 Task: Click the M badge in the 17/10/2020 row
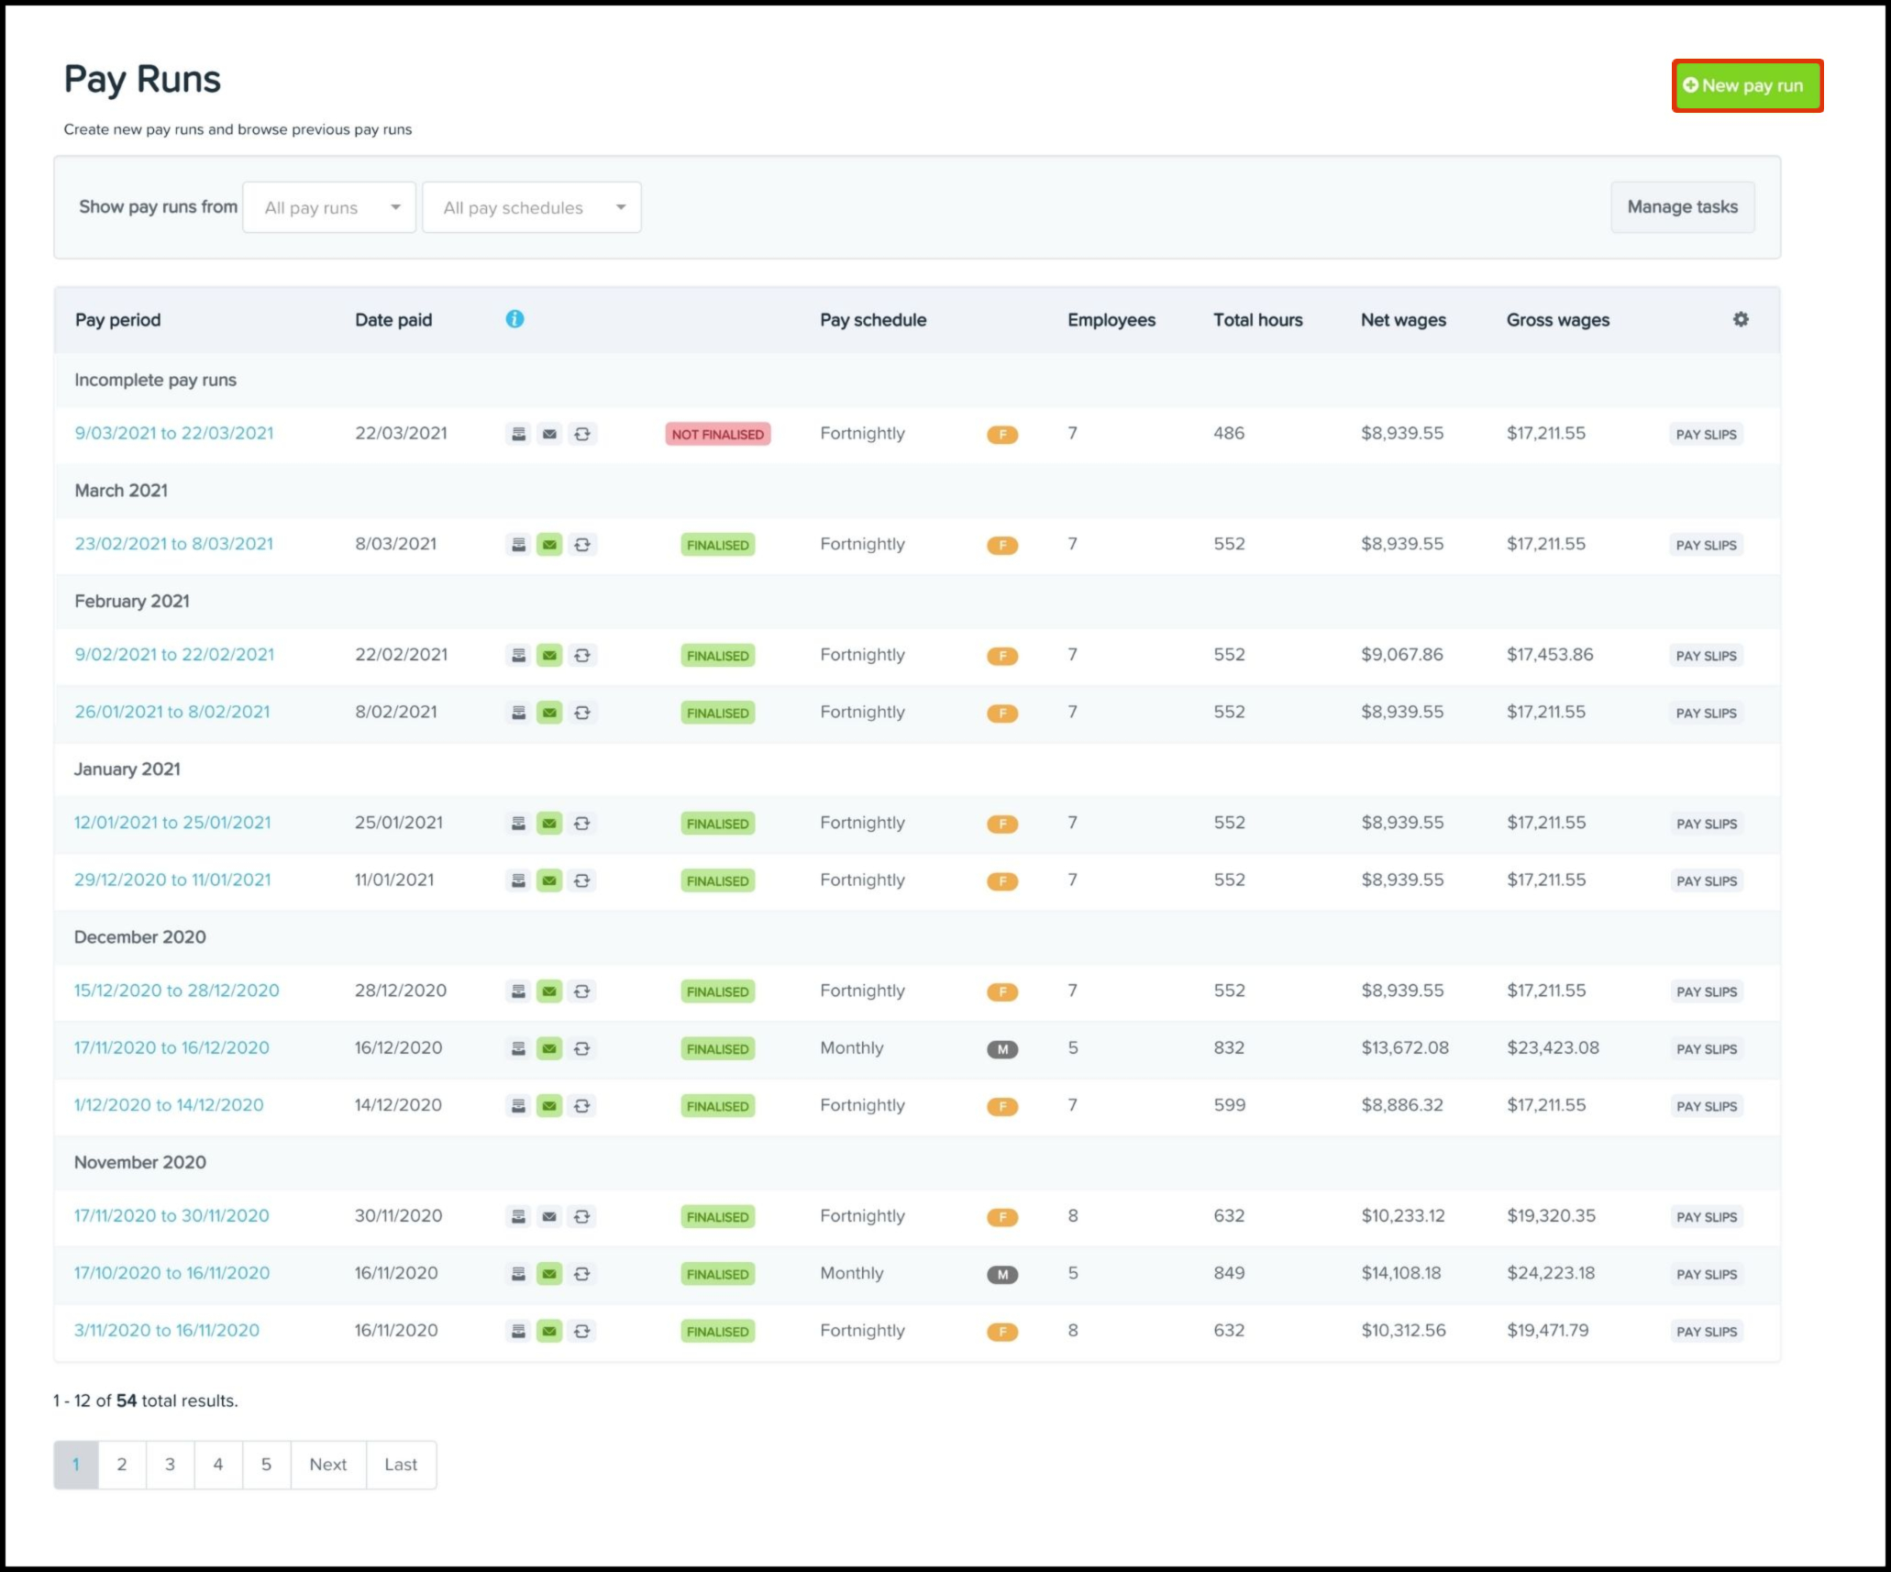[1001, 1274]
